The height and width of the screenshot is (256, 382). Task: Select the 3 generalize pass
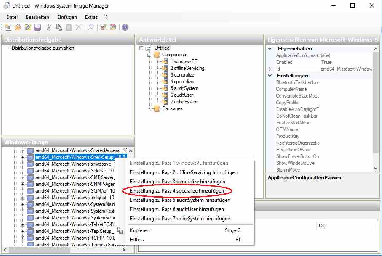[182, 75]
